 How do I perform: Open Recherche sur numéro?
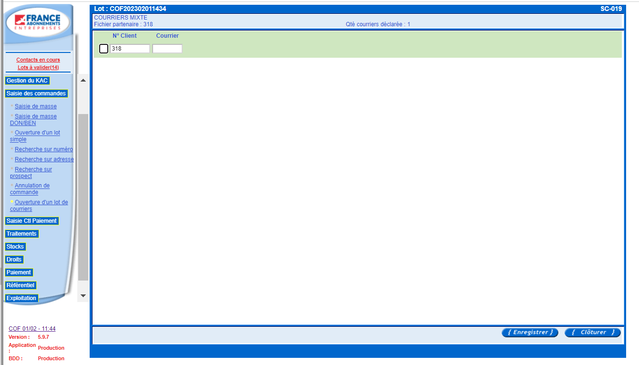click(x=44, y=149)
